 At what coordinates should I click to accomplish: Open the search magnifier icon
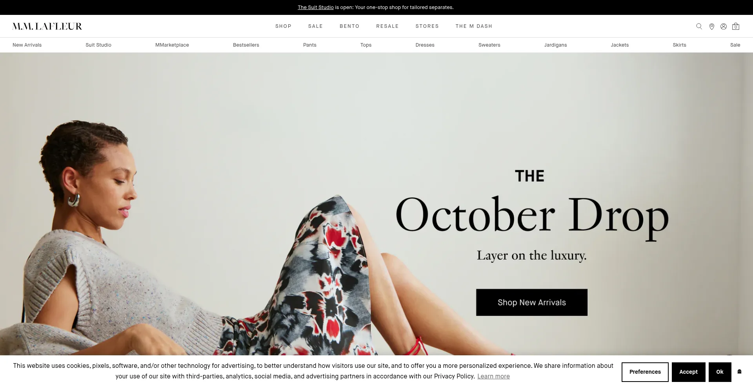point(699,26)
